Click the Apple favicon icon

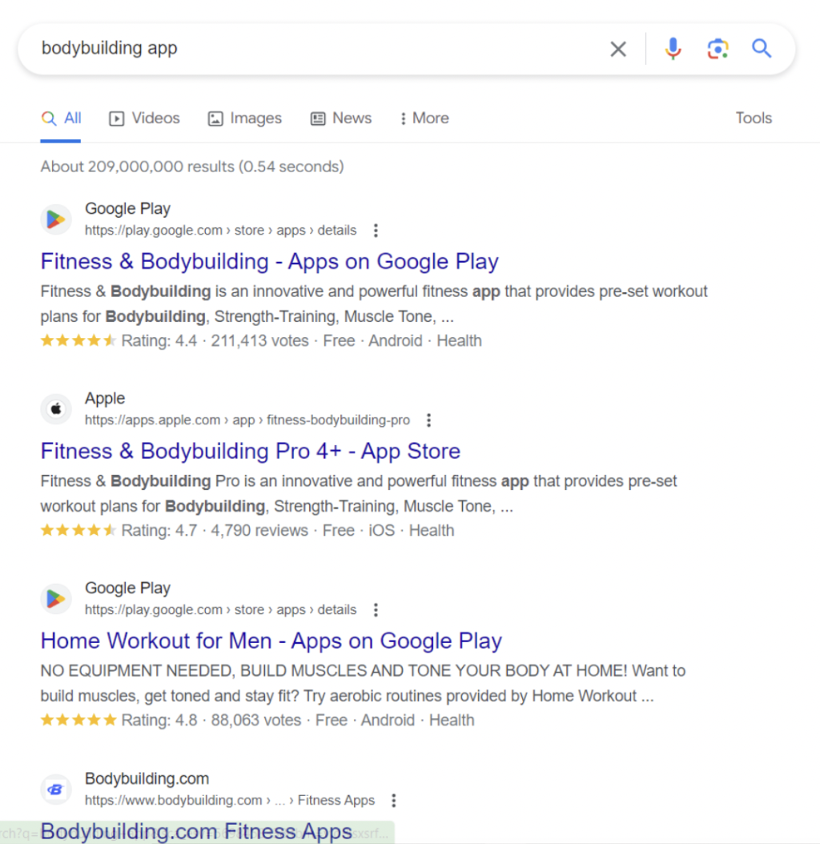click(56, 409)
